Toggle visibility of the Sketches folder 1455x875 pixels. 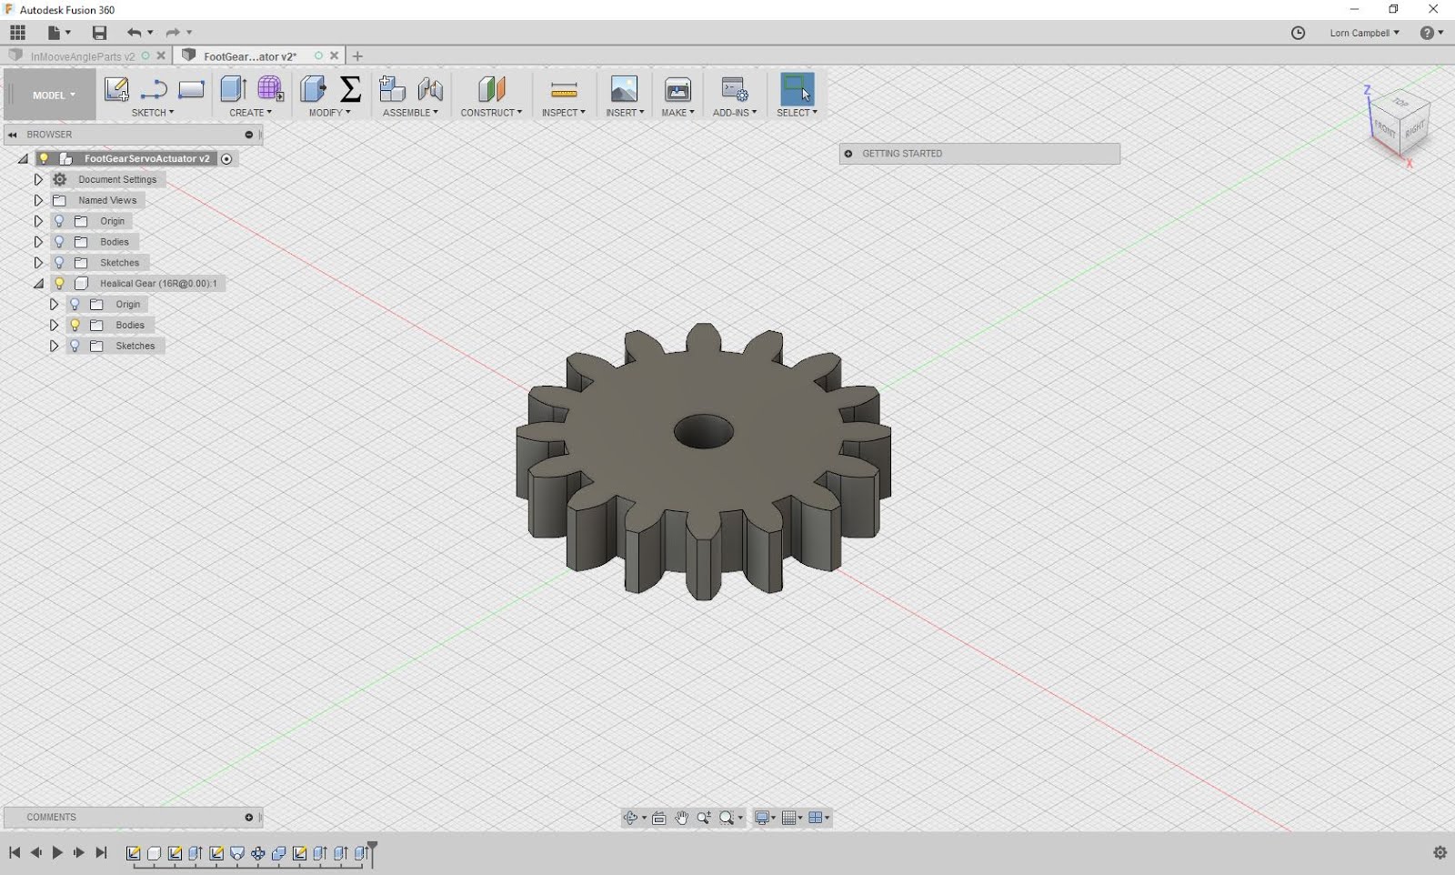(59, 262)
